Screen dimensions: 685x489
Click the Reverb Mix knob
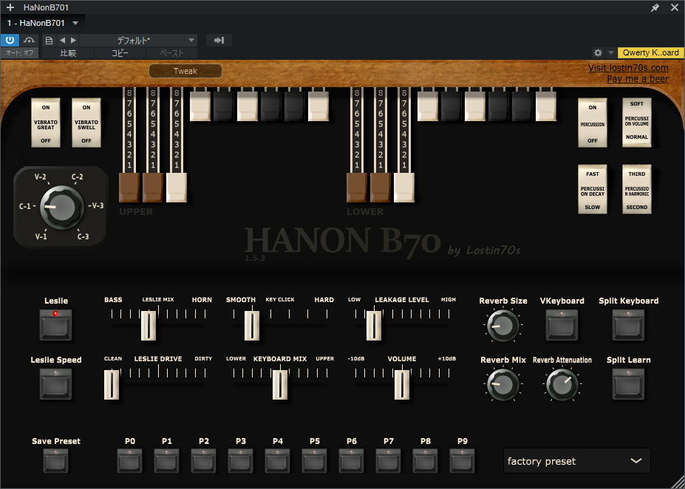point(502,385)
